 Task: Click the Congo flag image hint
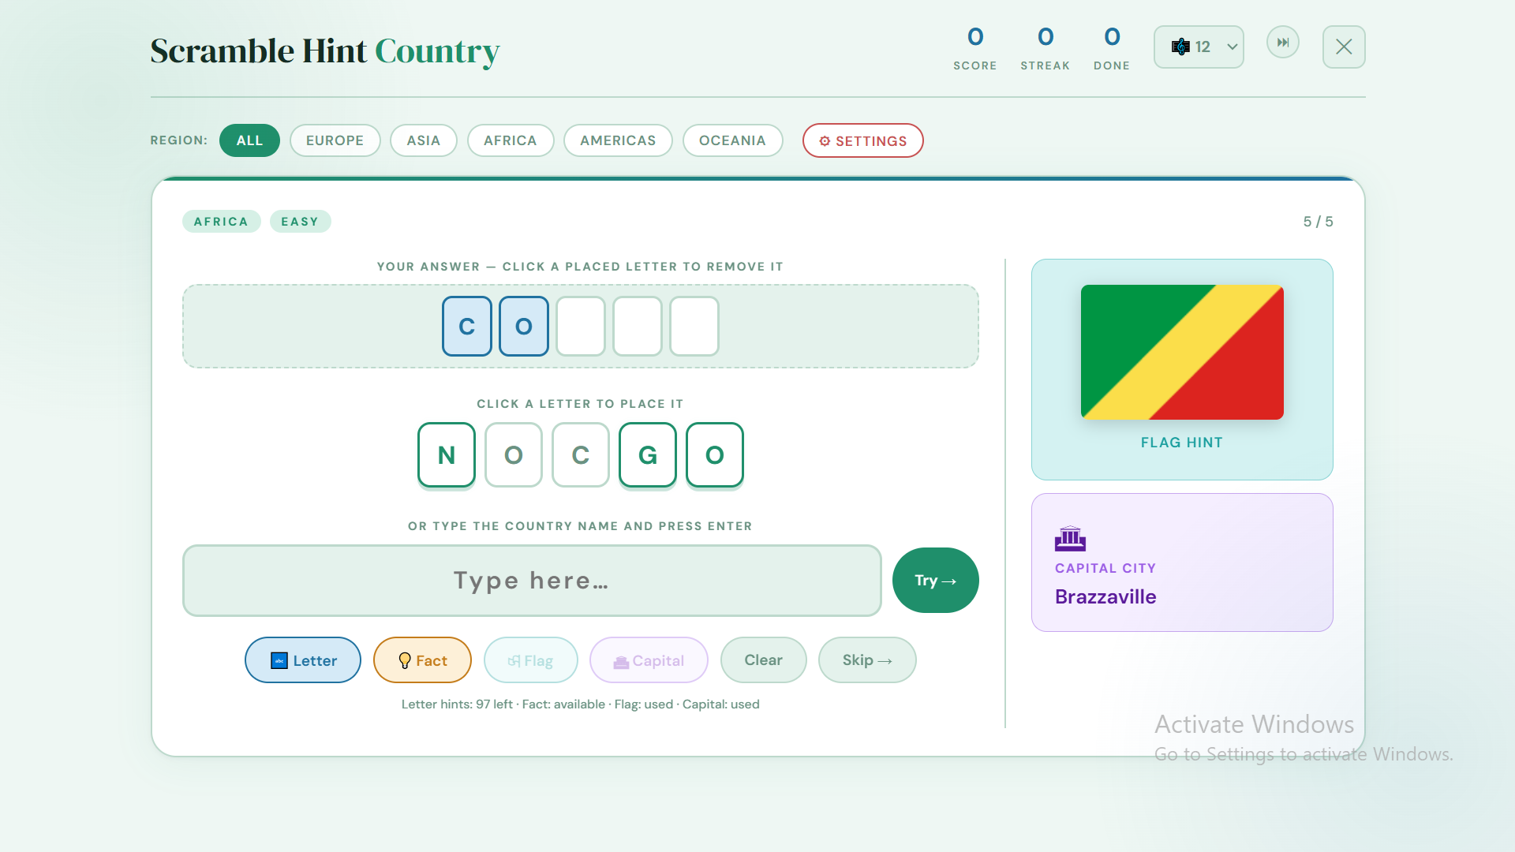1182,352
